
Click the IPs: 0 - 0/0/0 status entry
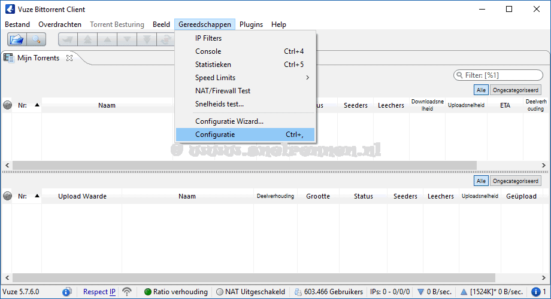(x=390, y=292)
